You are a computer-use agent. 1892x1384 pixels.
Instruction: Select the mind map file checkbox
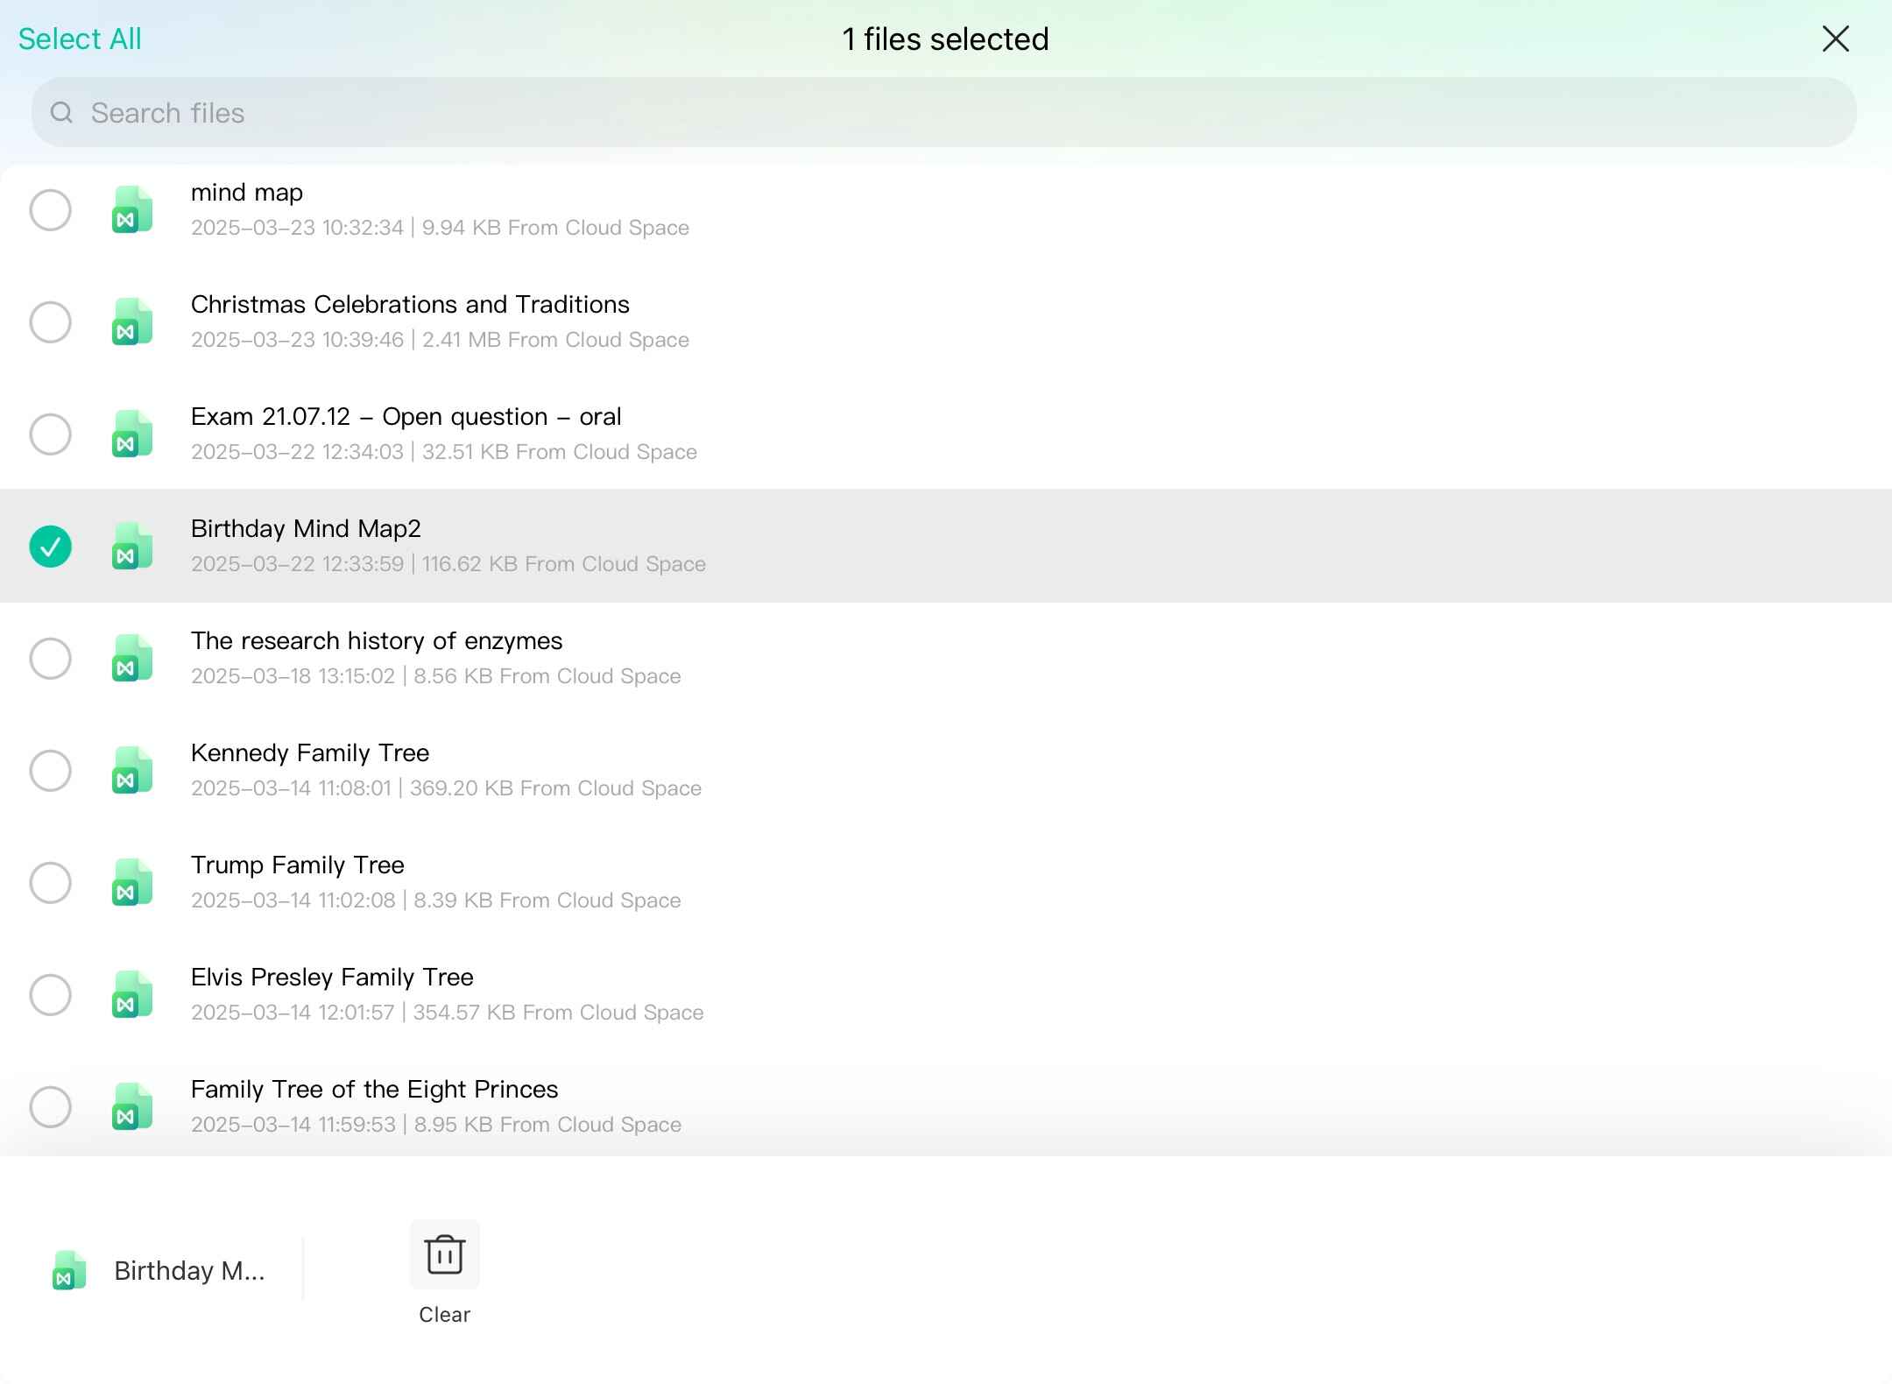click(x=50, y=210)
